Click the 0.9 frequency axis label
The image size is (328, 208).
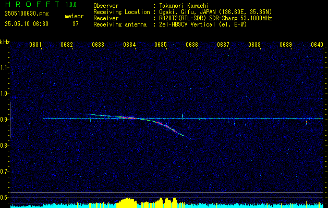4,120
